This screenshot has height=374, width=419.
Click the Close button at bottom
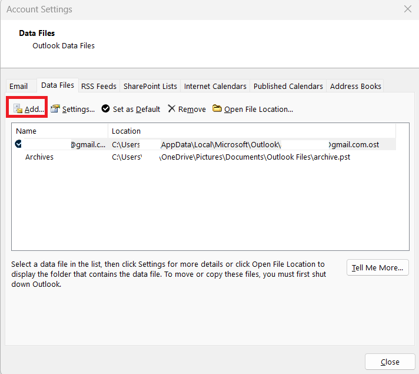click(390, 362)
